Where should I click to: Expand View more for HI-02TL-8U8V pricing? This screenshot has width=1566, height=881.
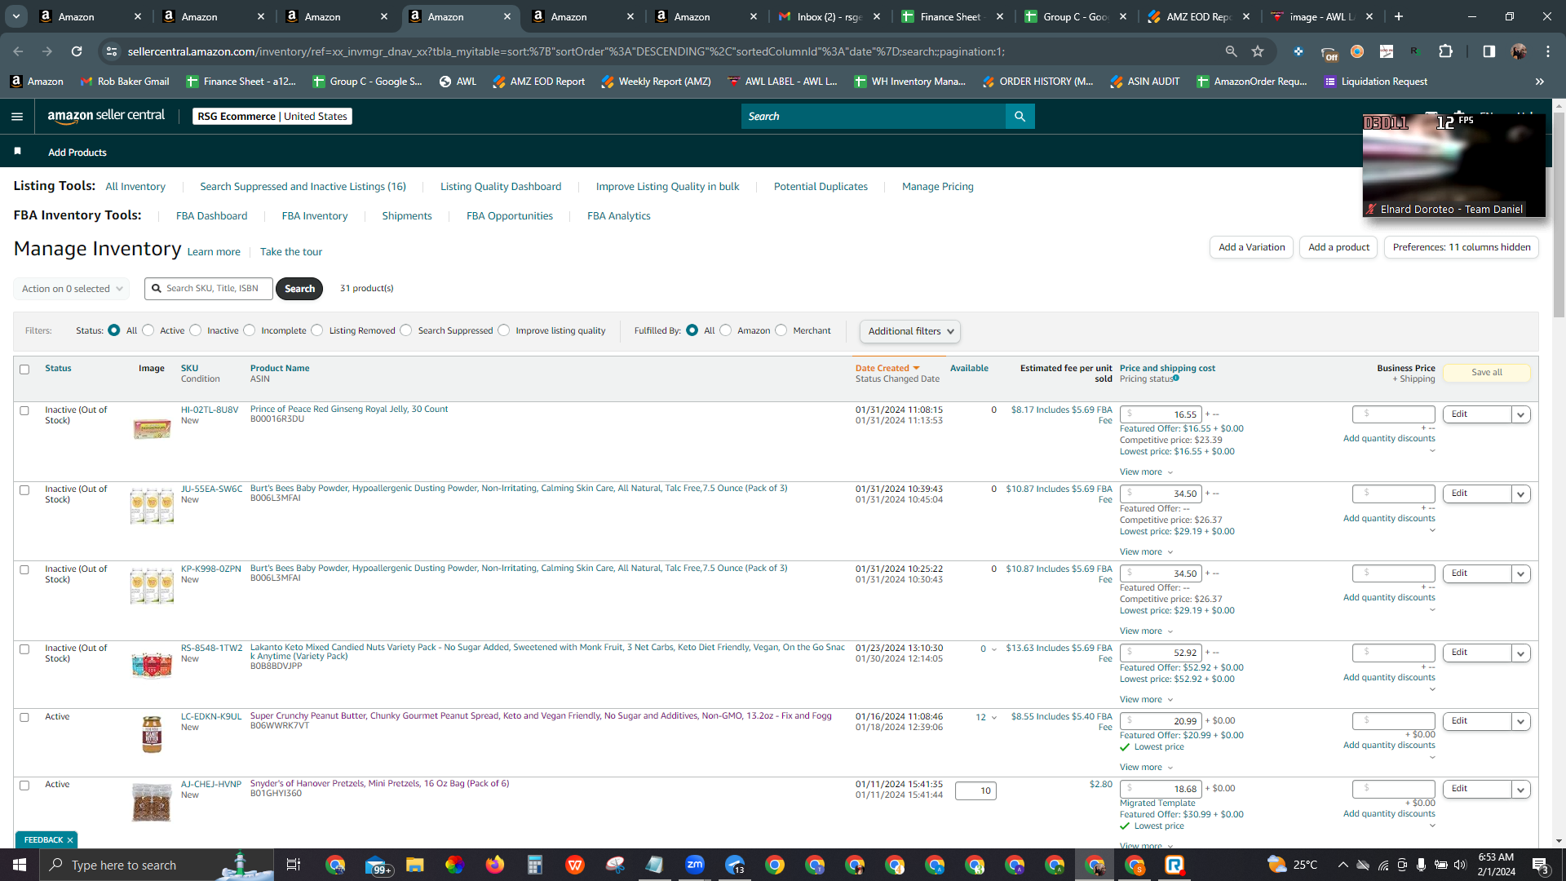[1146, 472]
